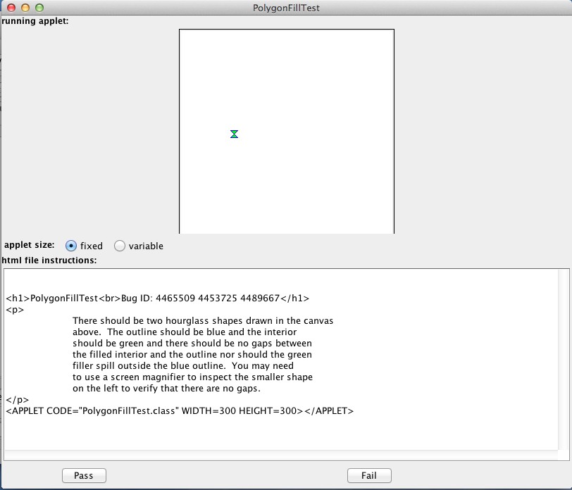Click the h1 Bug ID line in instructions
The image size is (572, 490).
(157, 298)
